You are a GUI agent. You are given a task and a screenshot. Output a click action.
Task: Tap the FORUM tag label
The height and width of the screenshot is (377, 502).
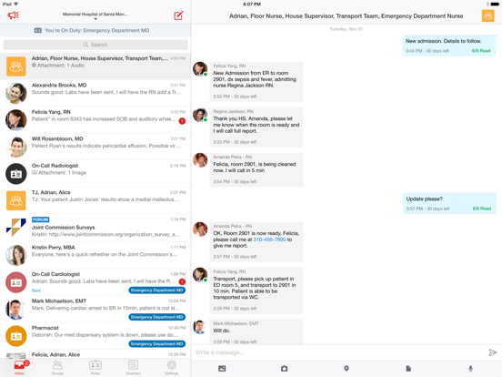40,219
